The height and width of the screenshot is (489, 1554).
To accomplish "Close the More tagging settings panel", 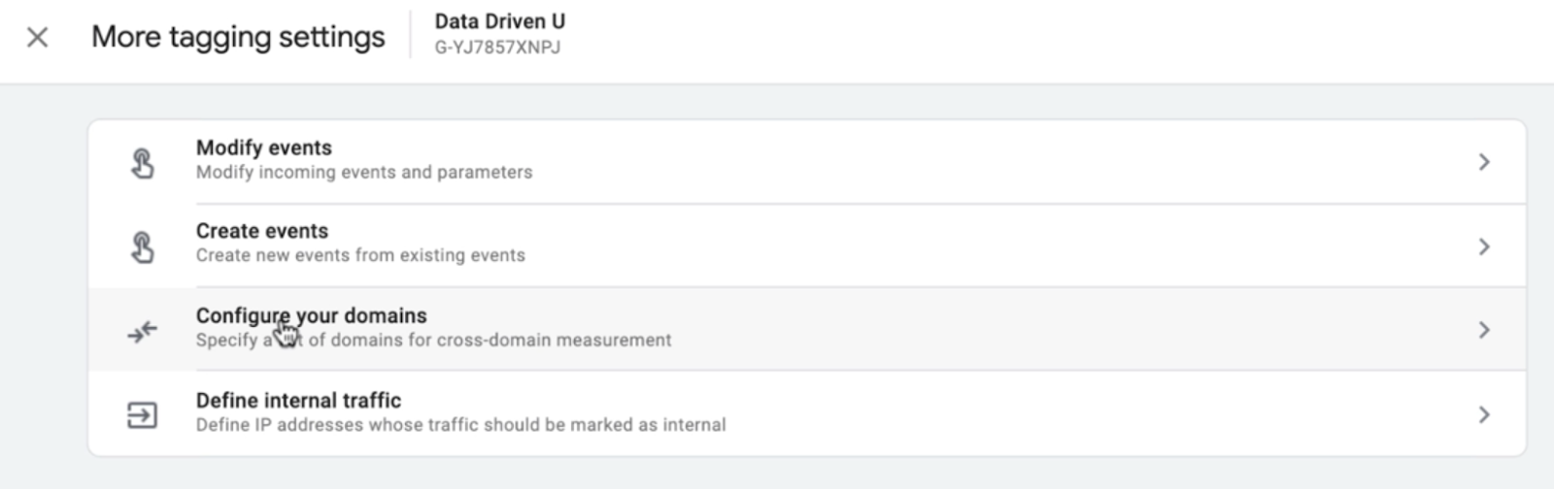I will click(37, 38).
